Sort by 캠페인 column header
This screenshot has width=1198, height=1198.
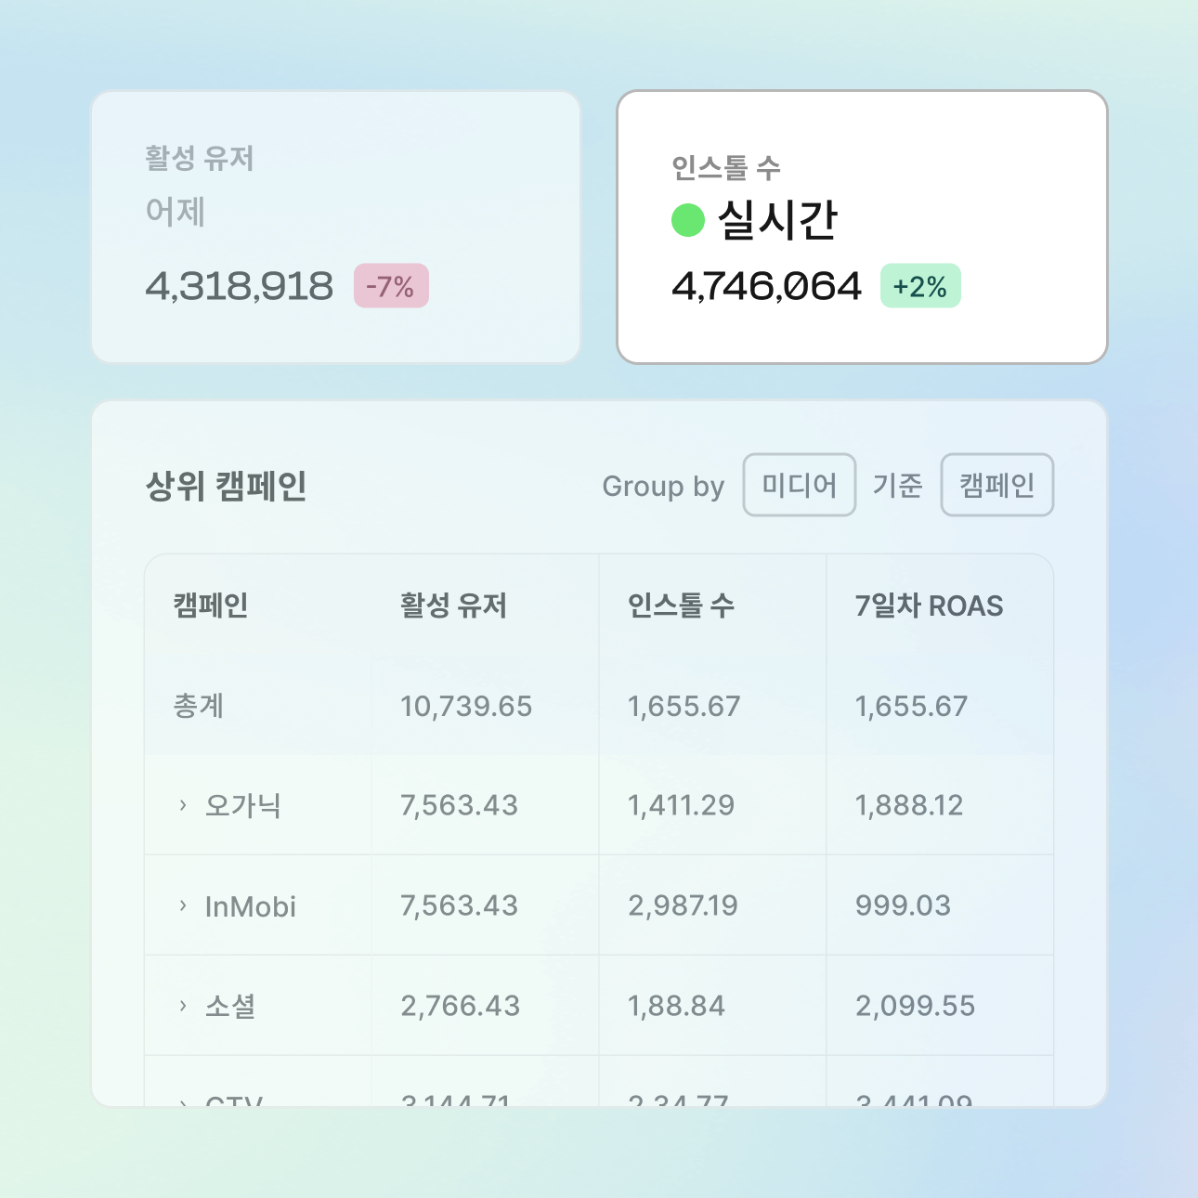[x=211, y=606]
